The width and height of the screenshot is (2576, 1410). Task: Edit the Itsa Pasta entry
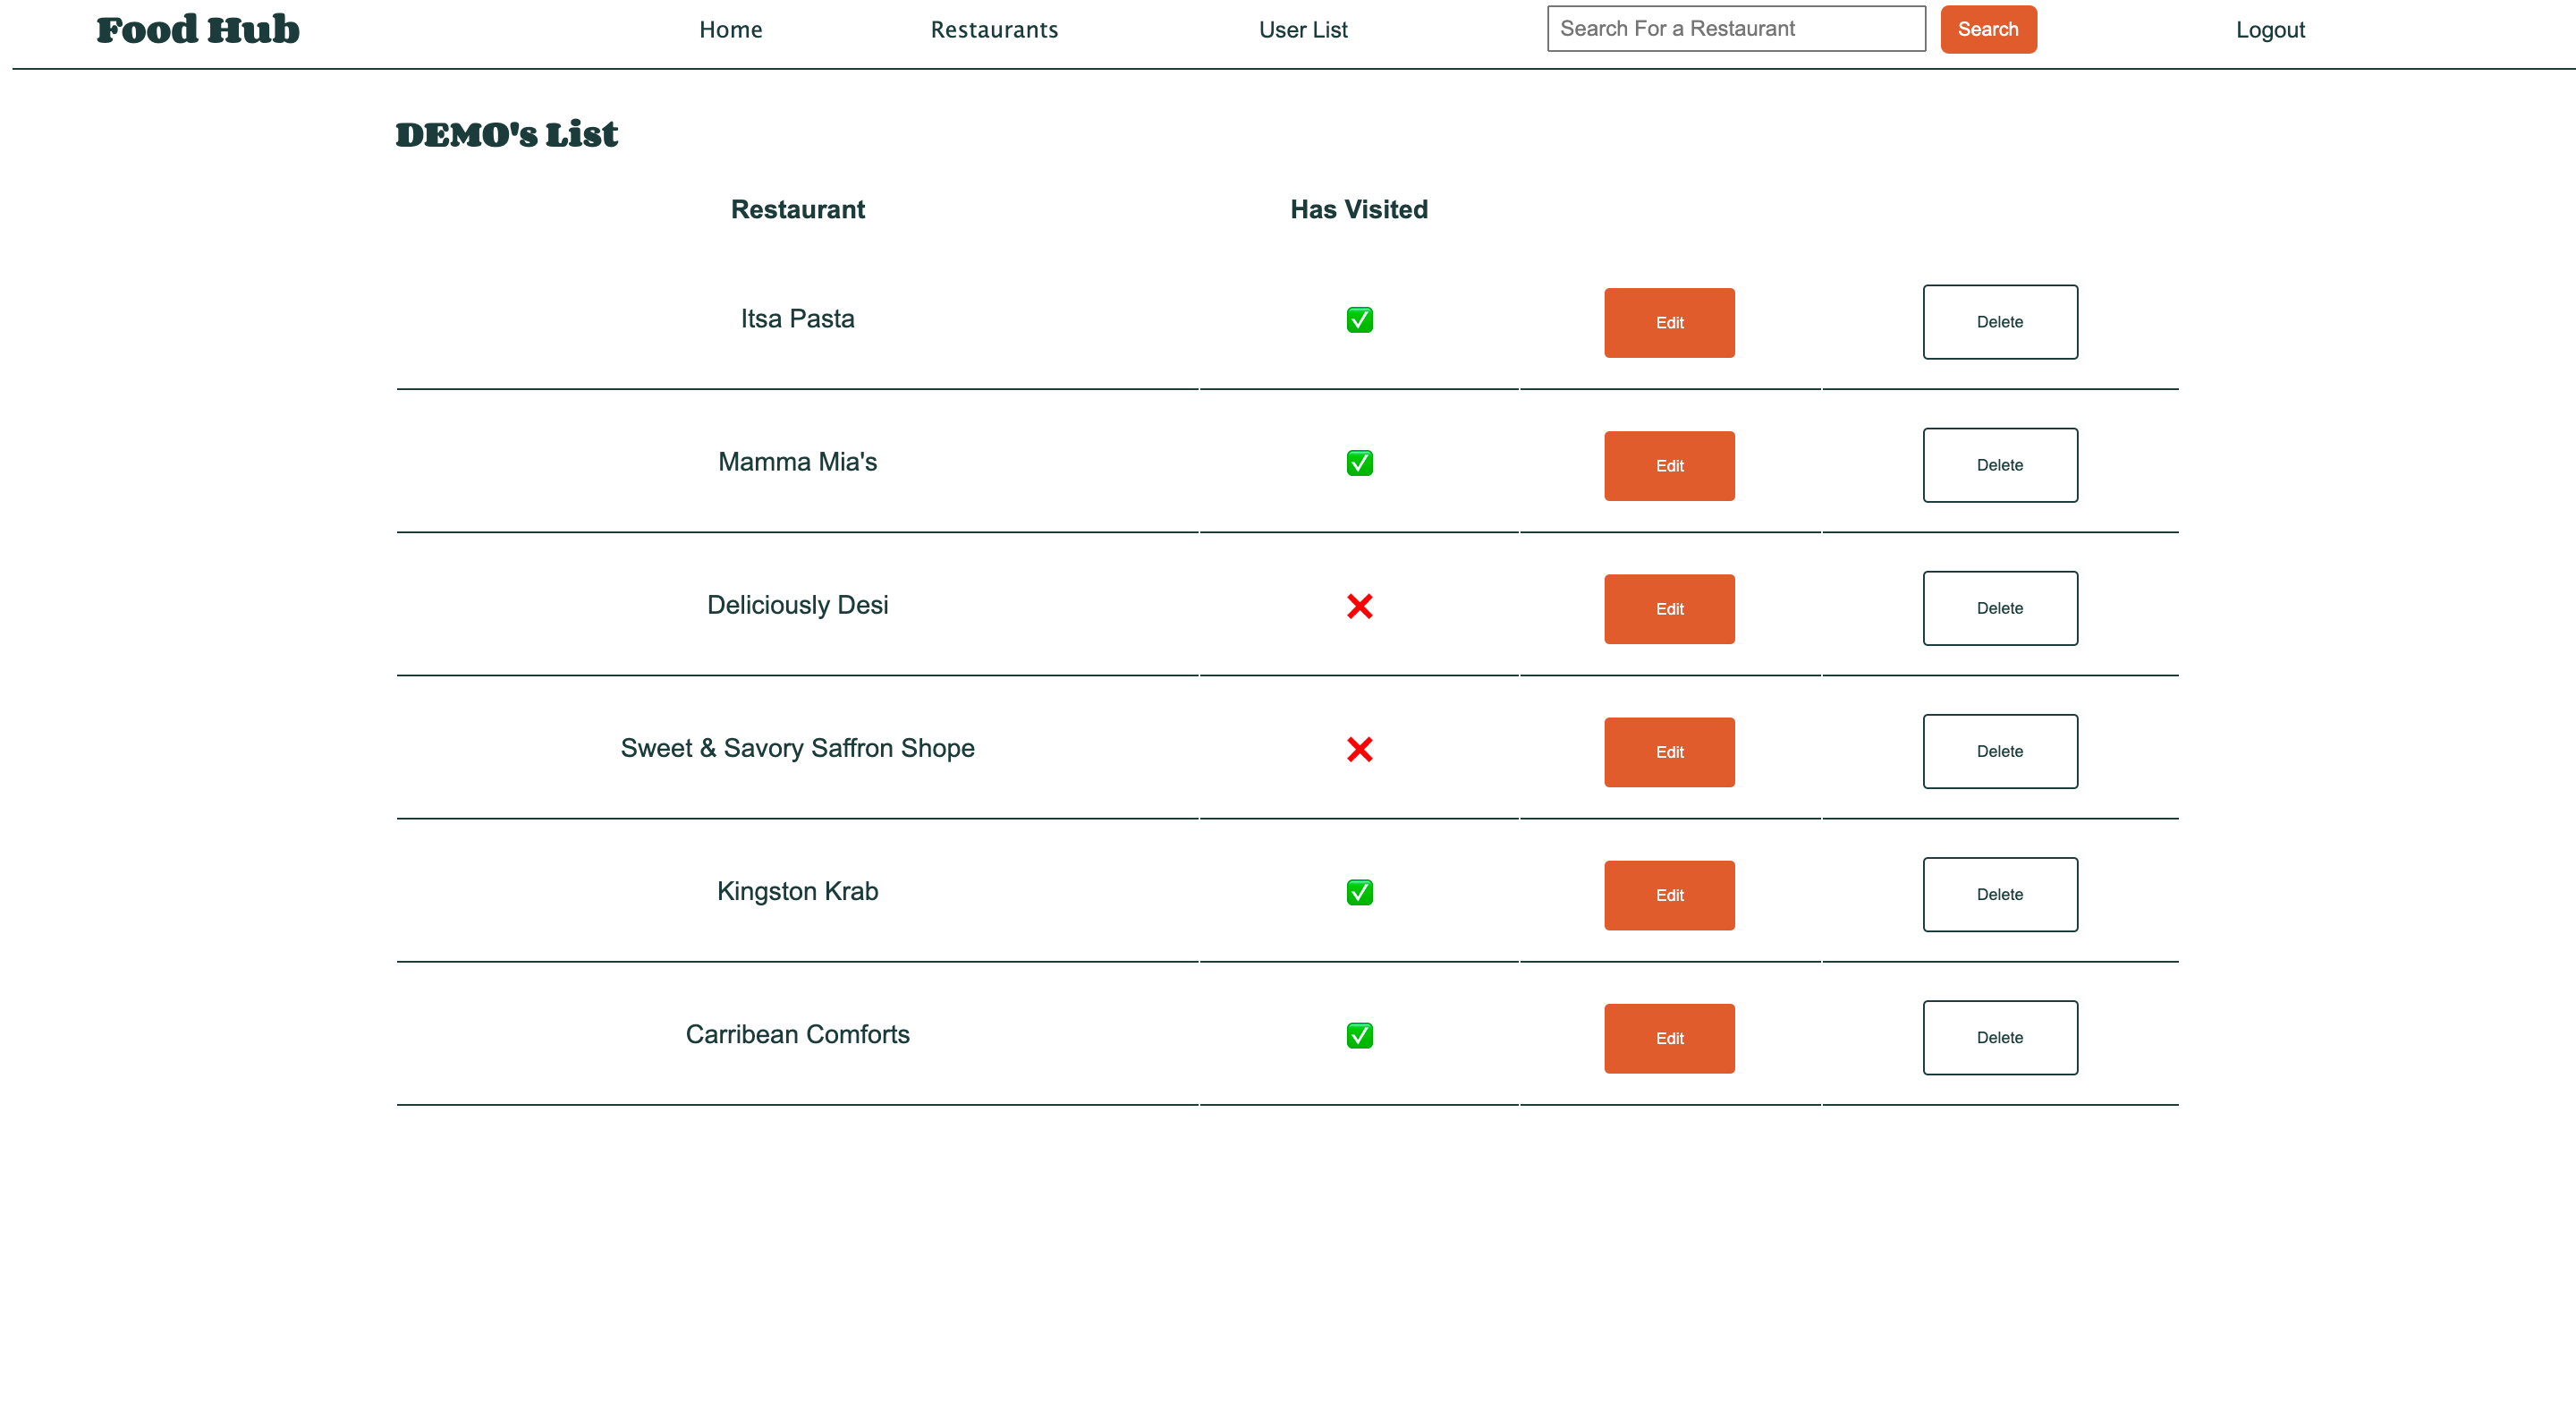(x=1669, y=323)
